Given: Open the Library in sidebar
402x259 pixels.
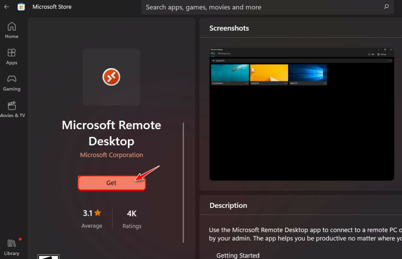Looking at the screenshot, I should click(12, 247).
